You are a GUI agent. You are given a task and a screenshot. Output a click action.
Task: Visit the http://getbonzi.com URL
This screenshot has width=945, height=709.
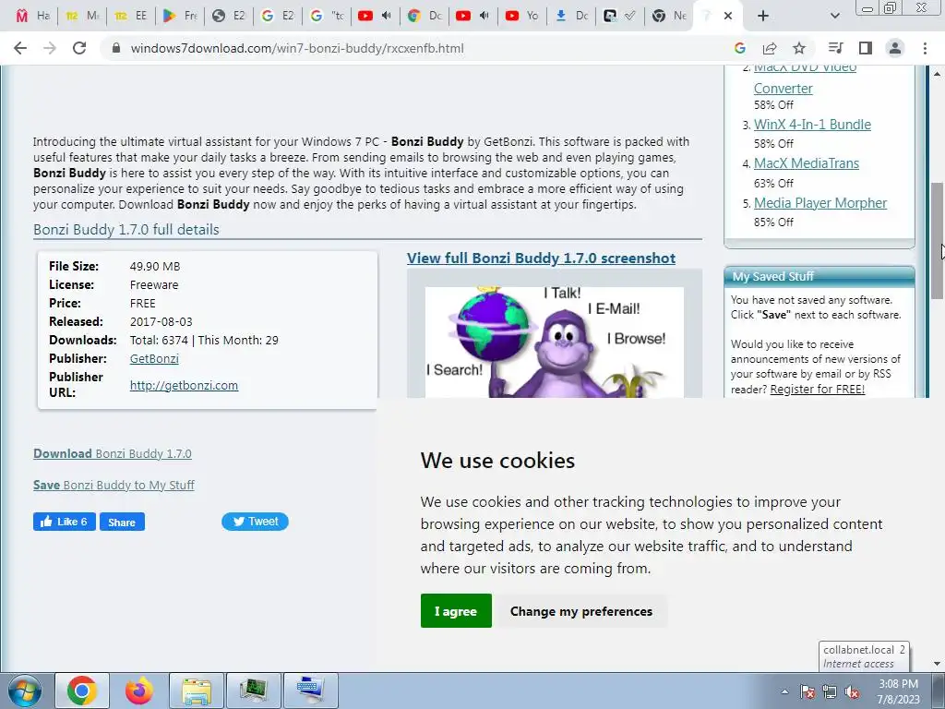(184, 385)
